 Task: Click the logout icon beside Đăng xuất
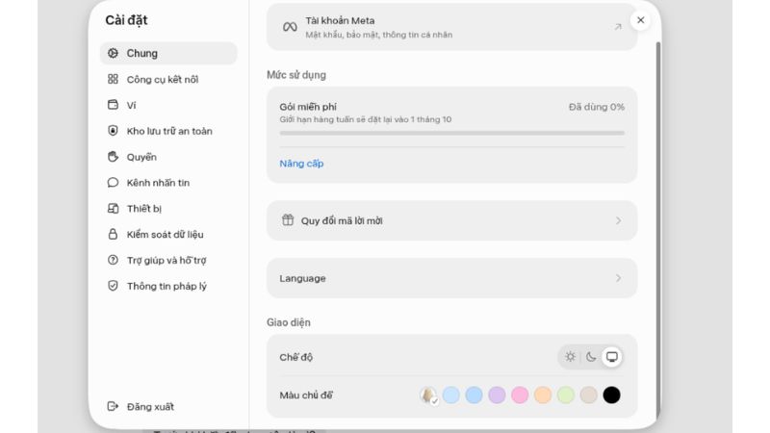point(113,406)
